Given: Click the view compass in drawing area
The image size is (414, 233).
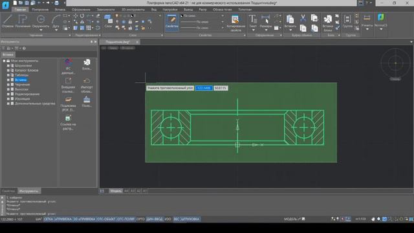Looking at the screenshot, I should [395, 63].
